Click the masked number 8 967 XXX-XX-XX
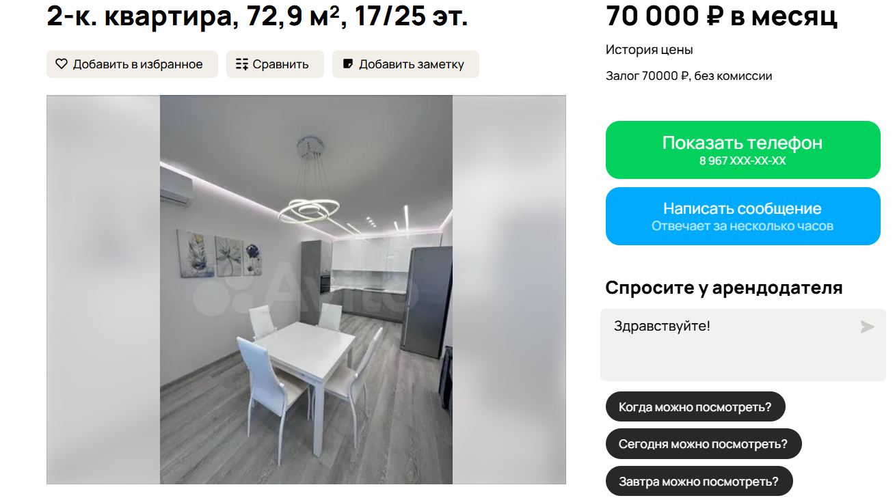895x498 pixels. coord(743,161)
